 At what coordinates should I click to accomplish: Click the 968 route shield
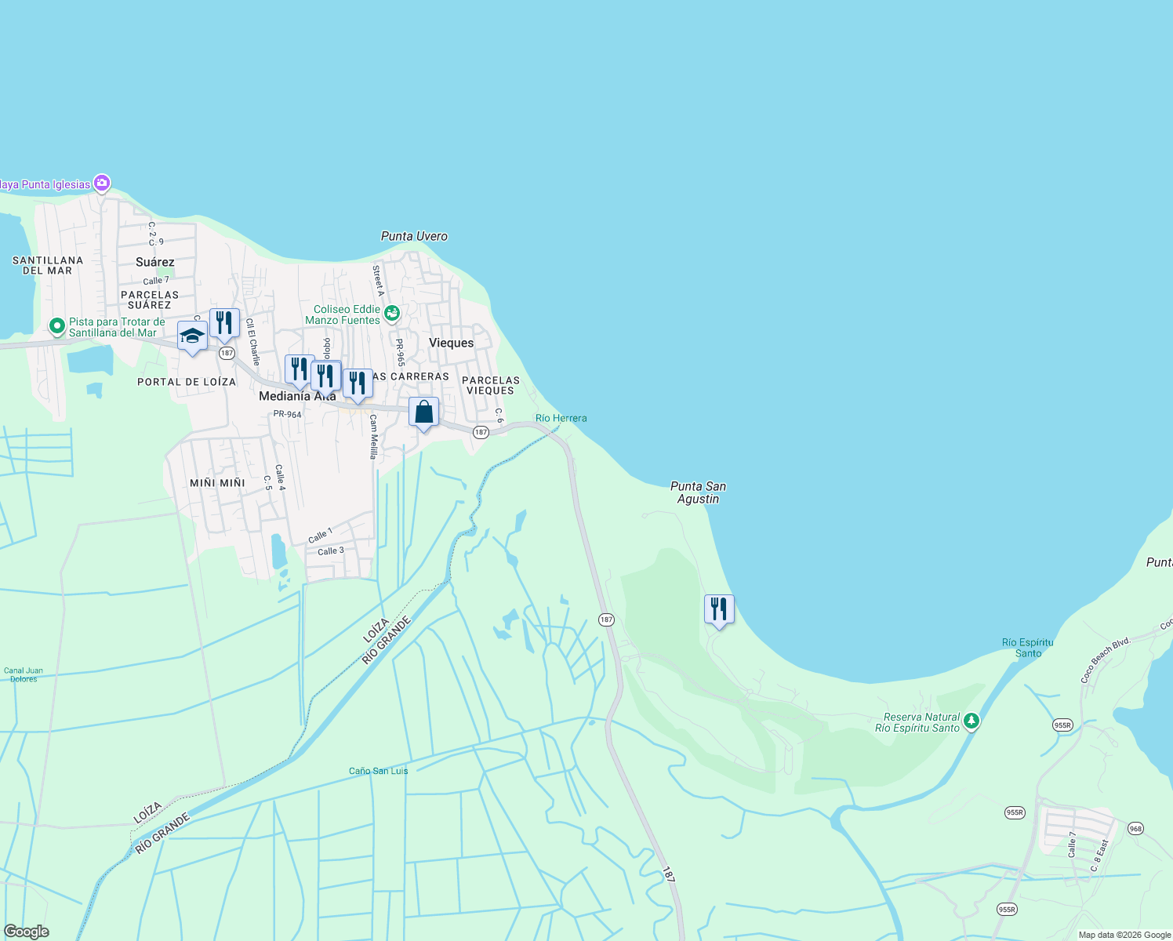pos(1135,828)
